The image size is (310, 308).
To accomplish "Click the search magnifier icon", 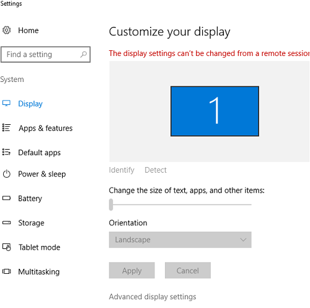I will [x=84, y=55].
